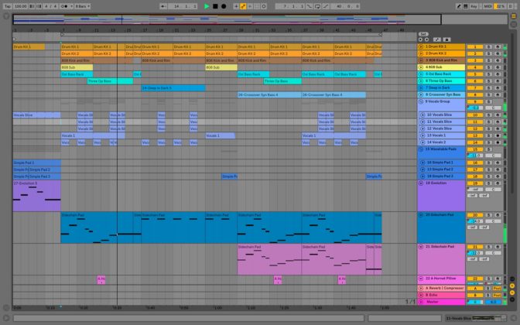Select the Simple Pad 1 clip

pyautogui.click(x=36, y=162)
